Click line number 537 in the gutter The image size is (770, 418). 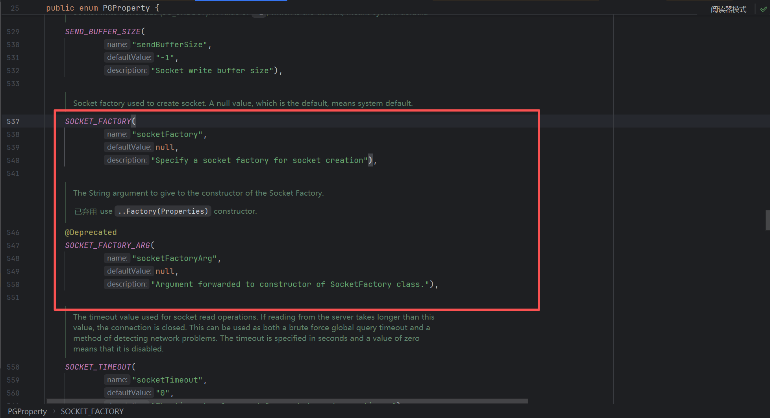pos(13,121)
